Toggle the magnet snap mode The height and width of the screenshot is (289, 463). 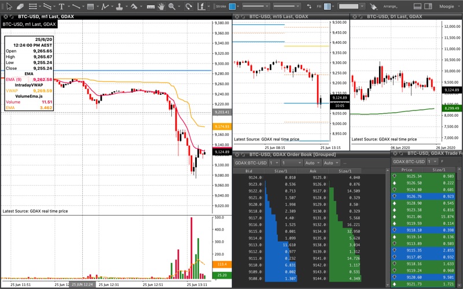click(x=189, y=6)
